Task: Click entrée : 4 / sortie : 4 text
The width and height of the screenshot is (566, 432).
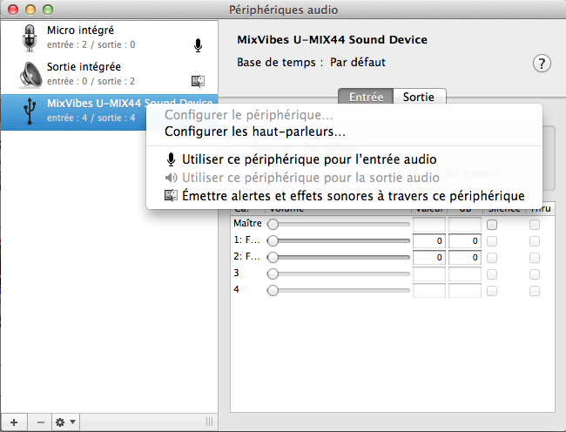Action: pos(91,118)
